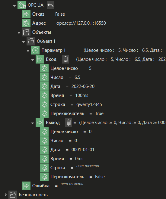The image size is (166, 199).
Task: Select the Адрес label
Action: point(39,23)
